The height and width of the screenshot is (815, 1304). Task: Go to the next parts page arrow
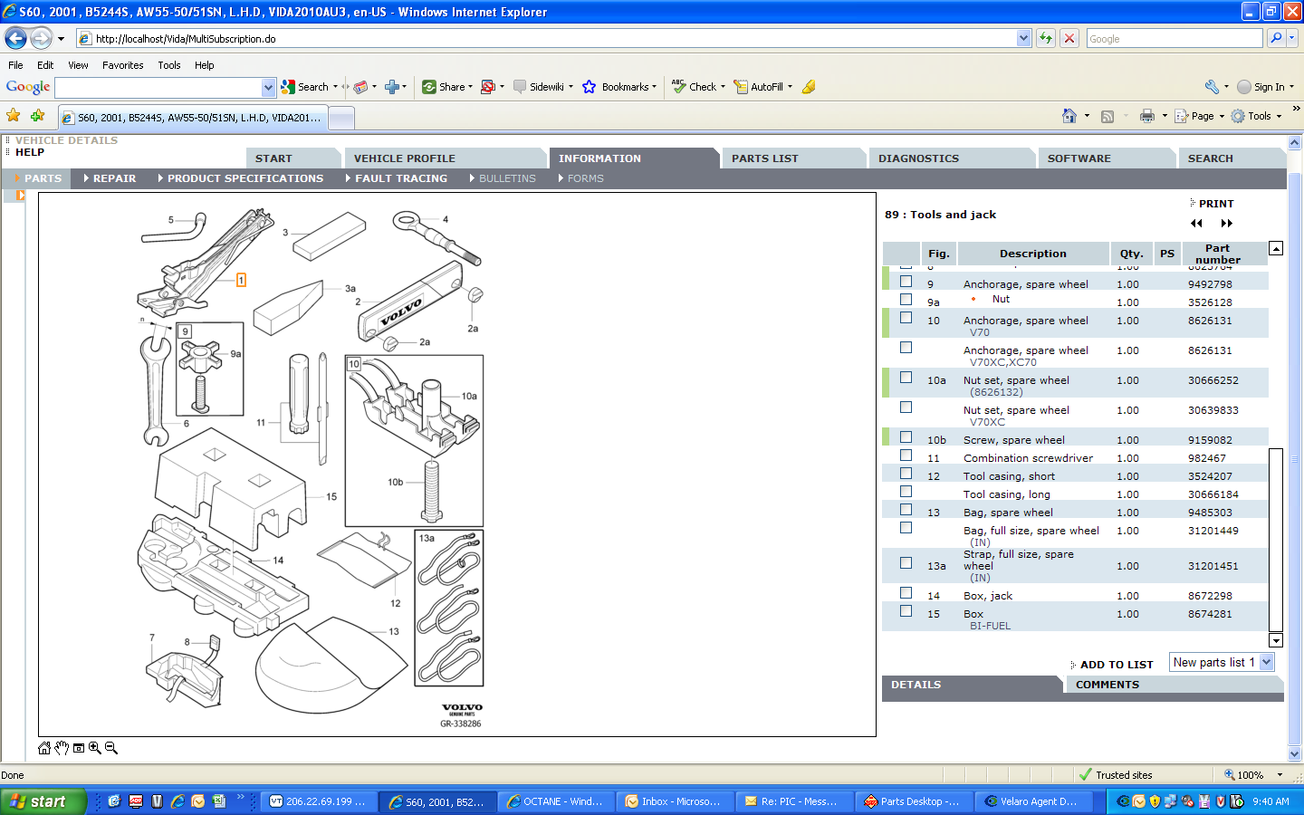point(1226,224)
